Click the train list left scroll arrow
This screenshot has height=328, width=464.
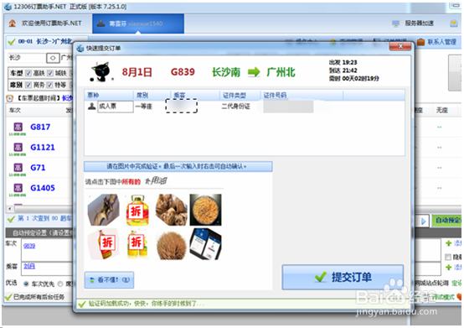pyautogui.click(x=10, y=209)
